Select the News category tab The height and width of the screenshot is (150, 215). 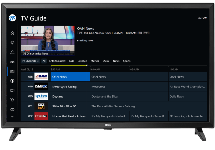[116, 61]
